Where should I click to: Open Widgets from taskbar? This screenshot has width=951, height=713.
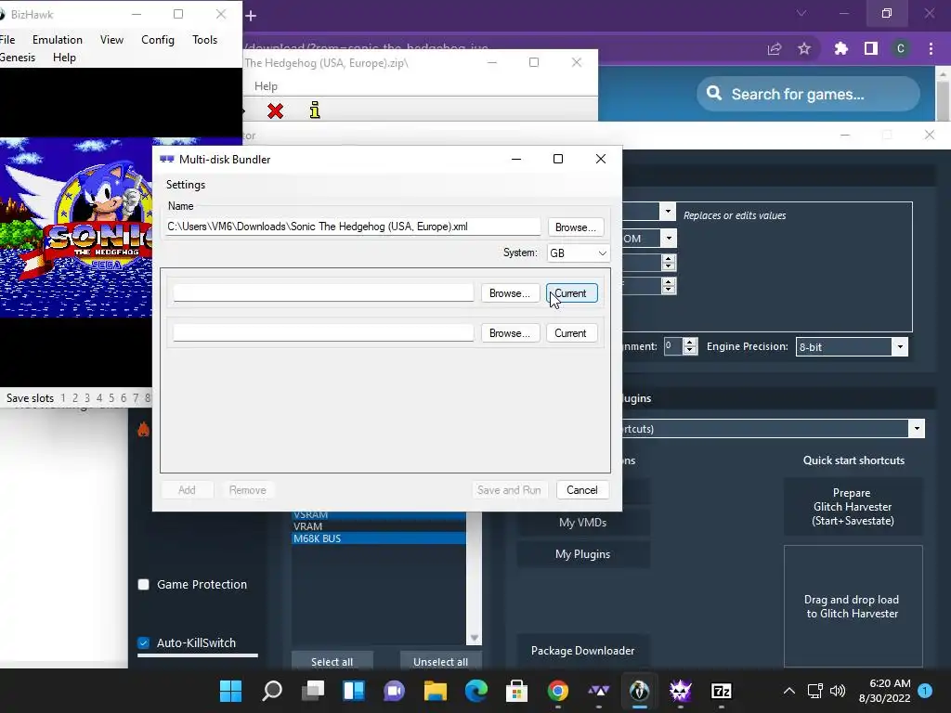pos(354,691)
